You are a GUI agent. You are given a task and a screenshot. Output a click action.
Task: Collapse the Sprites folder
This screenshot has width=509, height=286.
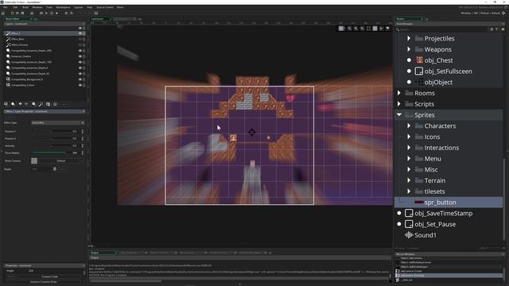399,114
